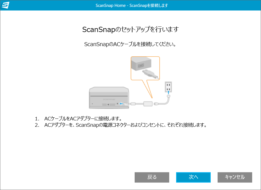Screen dimensions: 261x190
Task: Click the title ScanSnapのセットアップを行います
Action: pyautogui.click(x=130, y=29)
